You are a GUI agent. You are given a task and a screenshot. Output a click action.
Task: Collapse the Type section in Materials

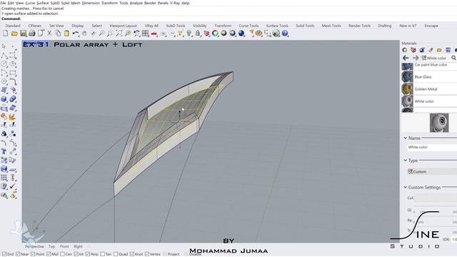click(406, 160)
